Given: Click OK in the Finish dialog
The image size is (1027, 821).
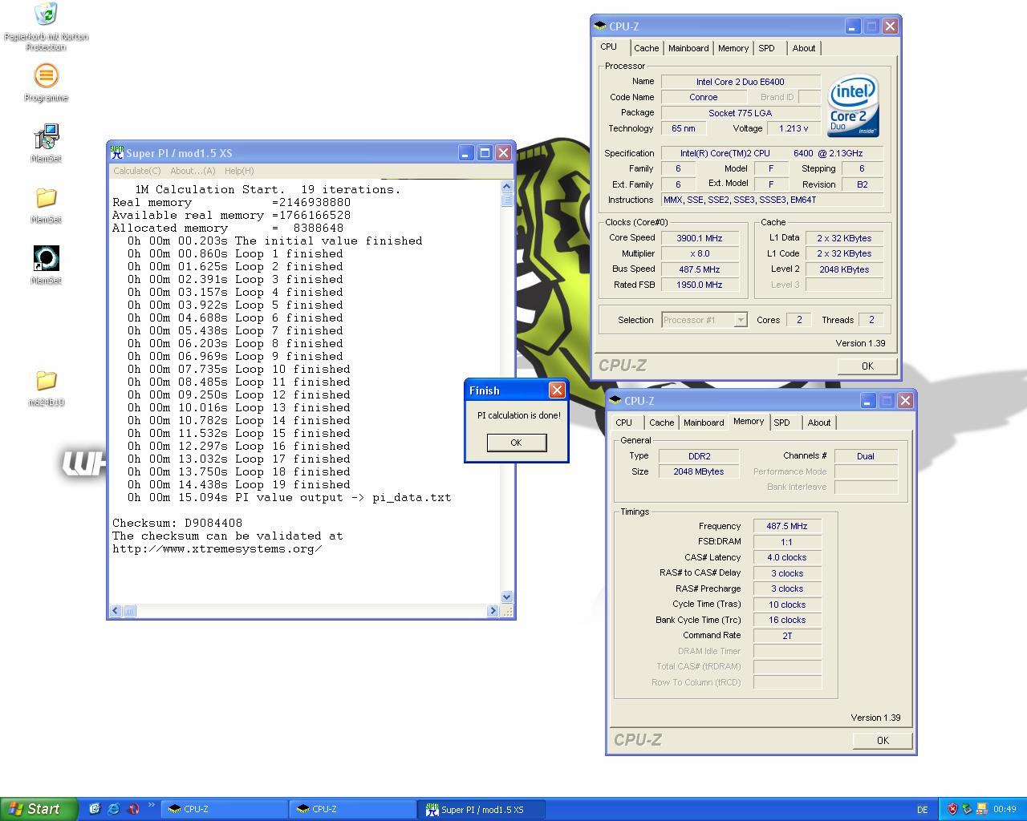Looking at the screenshot, I should pyautogui.click(x=516, y=443).
